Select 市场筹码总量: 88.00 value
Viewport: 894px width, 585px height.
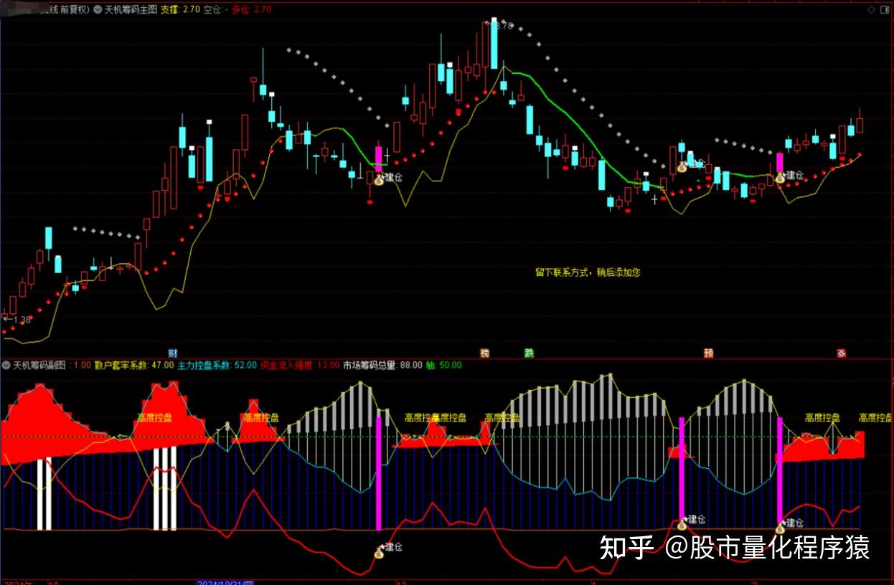tap(382, 365)
